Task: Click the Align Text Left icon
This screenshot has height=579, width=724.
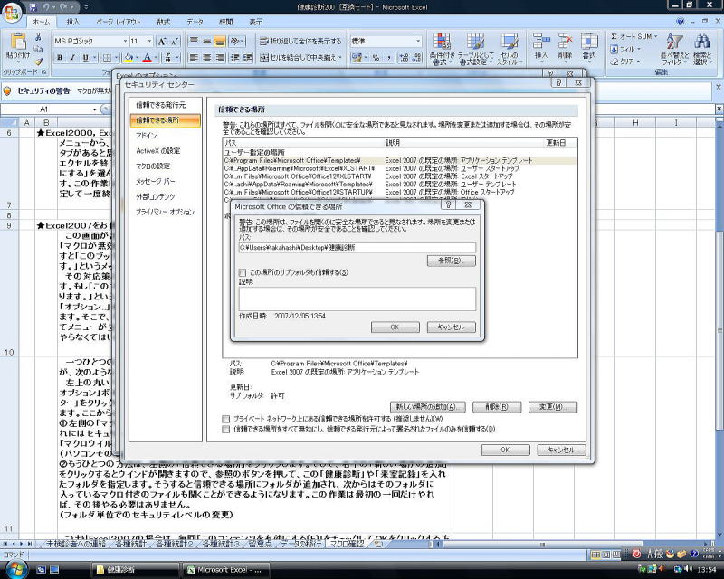Action: click(x=194, y=58)
